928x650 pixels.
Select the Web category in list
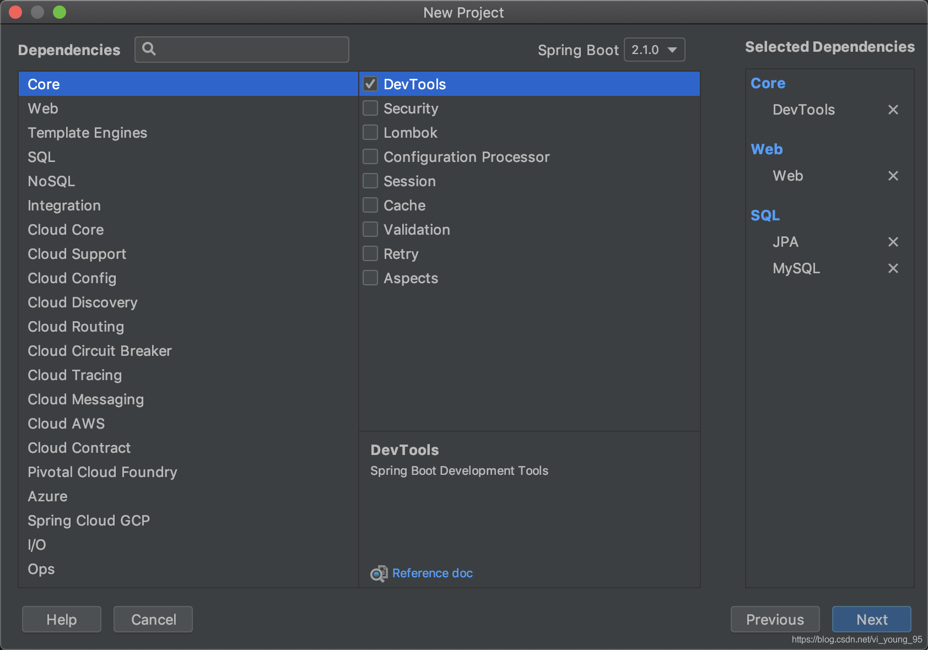click(x=188, y=109)
